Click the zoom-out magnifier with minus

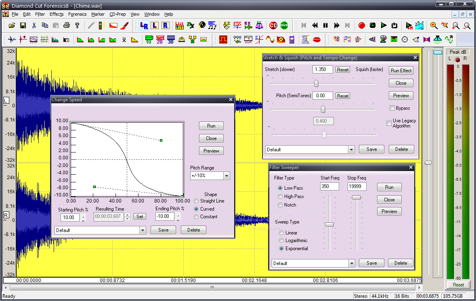[467, 25]
